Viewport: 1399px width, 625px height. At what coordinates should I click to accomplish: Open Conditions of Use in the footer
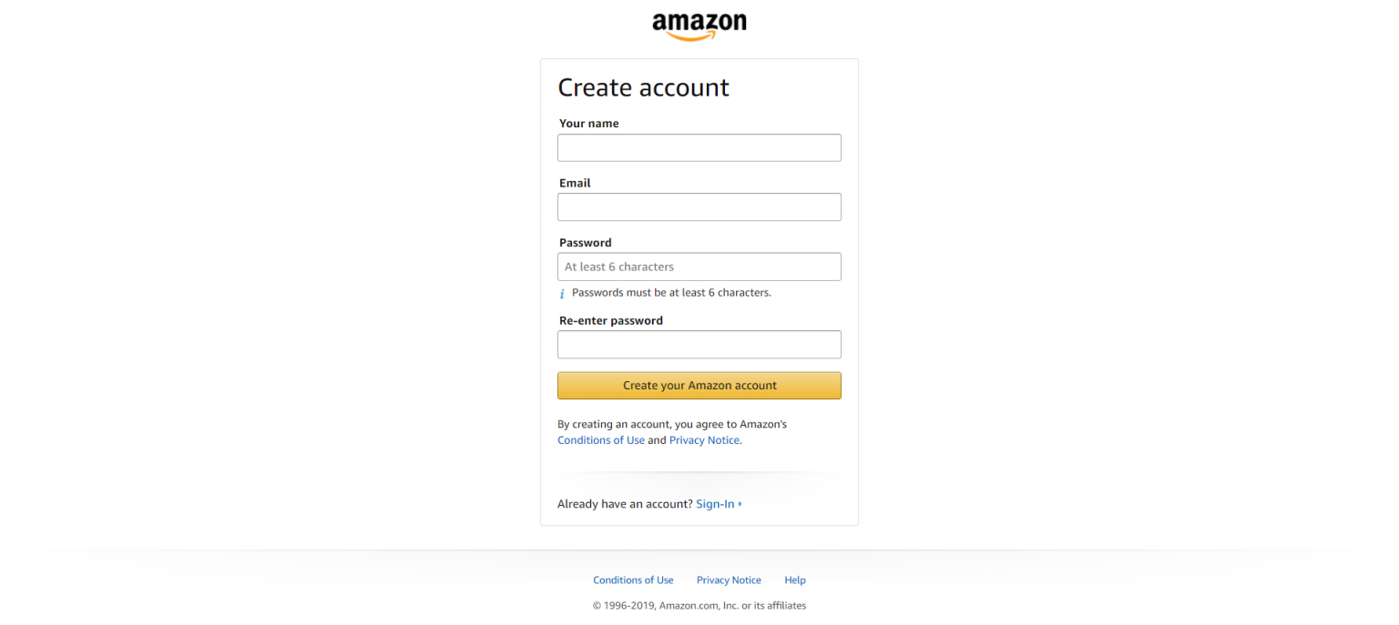point(633,580)
